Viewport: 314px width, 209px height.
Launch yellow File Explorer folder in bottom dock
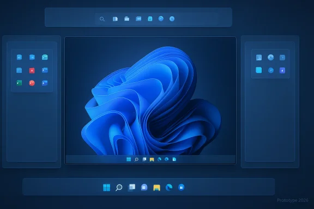tap(156, 188)
